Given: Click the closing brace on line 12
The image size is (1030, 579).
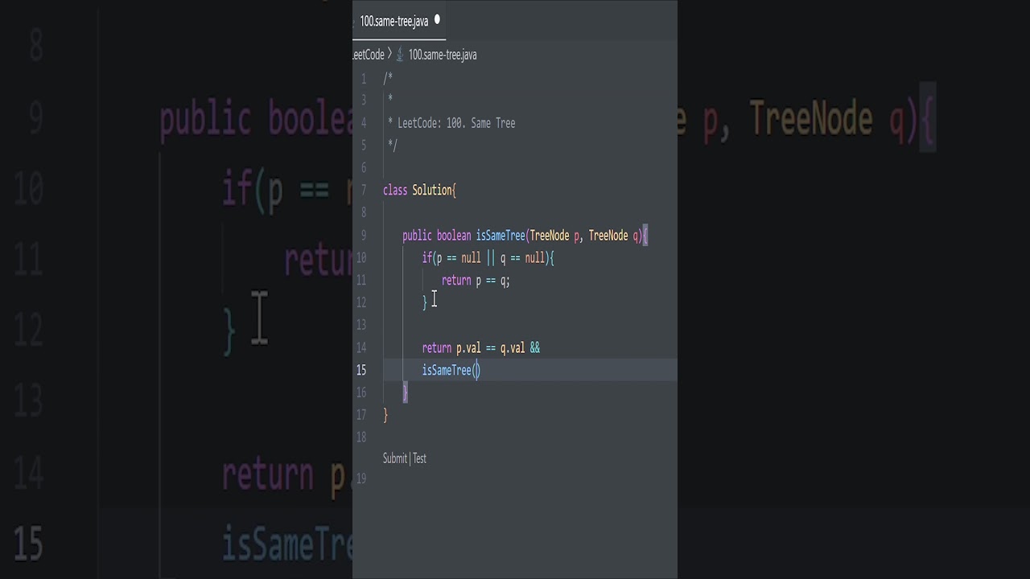Looking at the screenshot, I should click(x=425, y=303).
